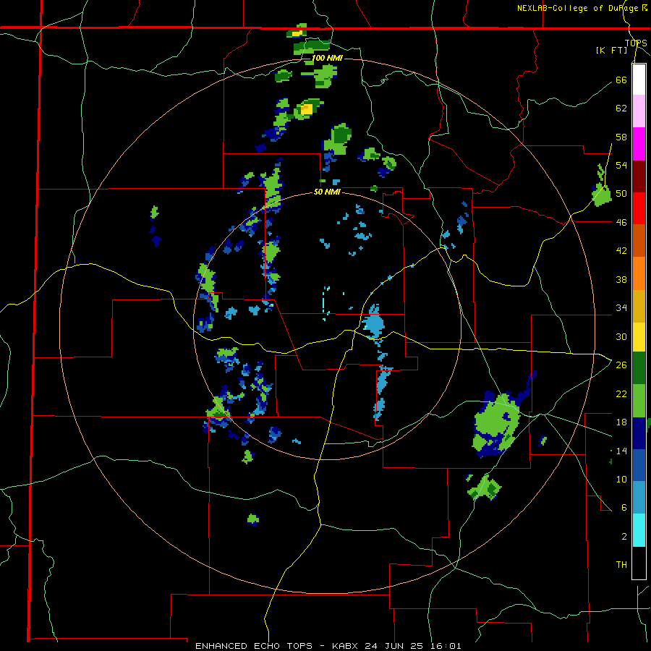Click the legend value 46

[x=621, y=222]
